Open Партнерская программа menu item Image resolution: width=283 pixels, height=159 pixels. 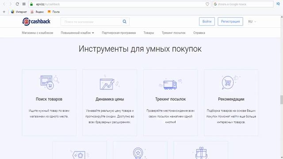tap(119, 33)
